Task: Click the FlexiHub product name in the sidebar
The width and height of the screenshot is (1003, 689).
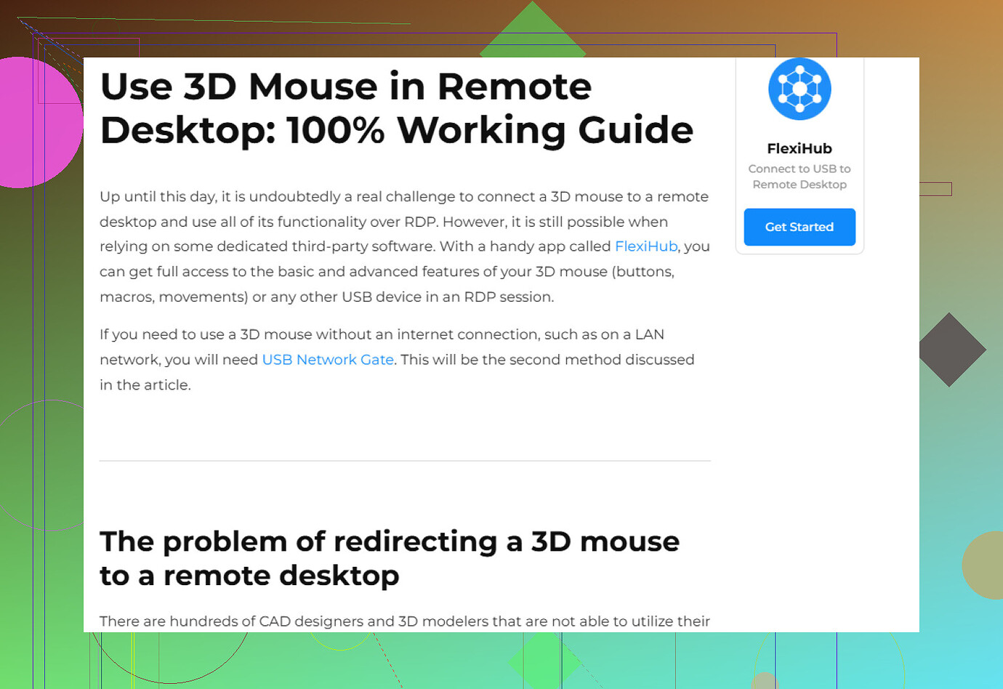Action: pos(799,148)
